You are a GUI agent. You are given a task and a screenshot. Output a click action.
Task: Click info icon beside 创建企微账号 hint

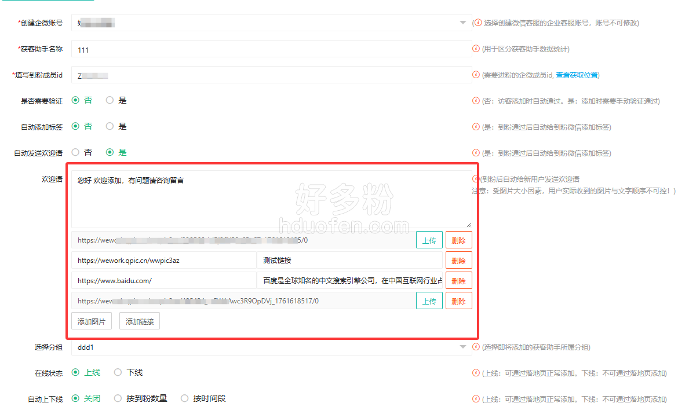(x=476, y=23)
